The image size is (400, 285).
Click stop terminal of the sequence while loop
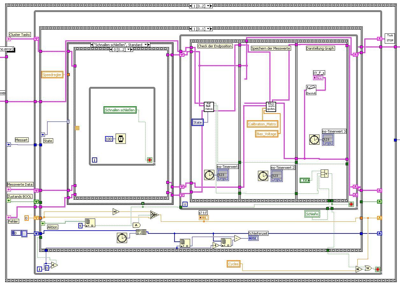coord(351,204)
